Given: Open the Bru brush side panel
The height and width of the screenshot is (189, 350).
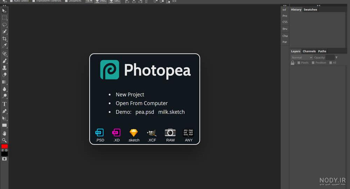Looking at the screenshot, I should [285, 29].
